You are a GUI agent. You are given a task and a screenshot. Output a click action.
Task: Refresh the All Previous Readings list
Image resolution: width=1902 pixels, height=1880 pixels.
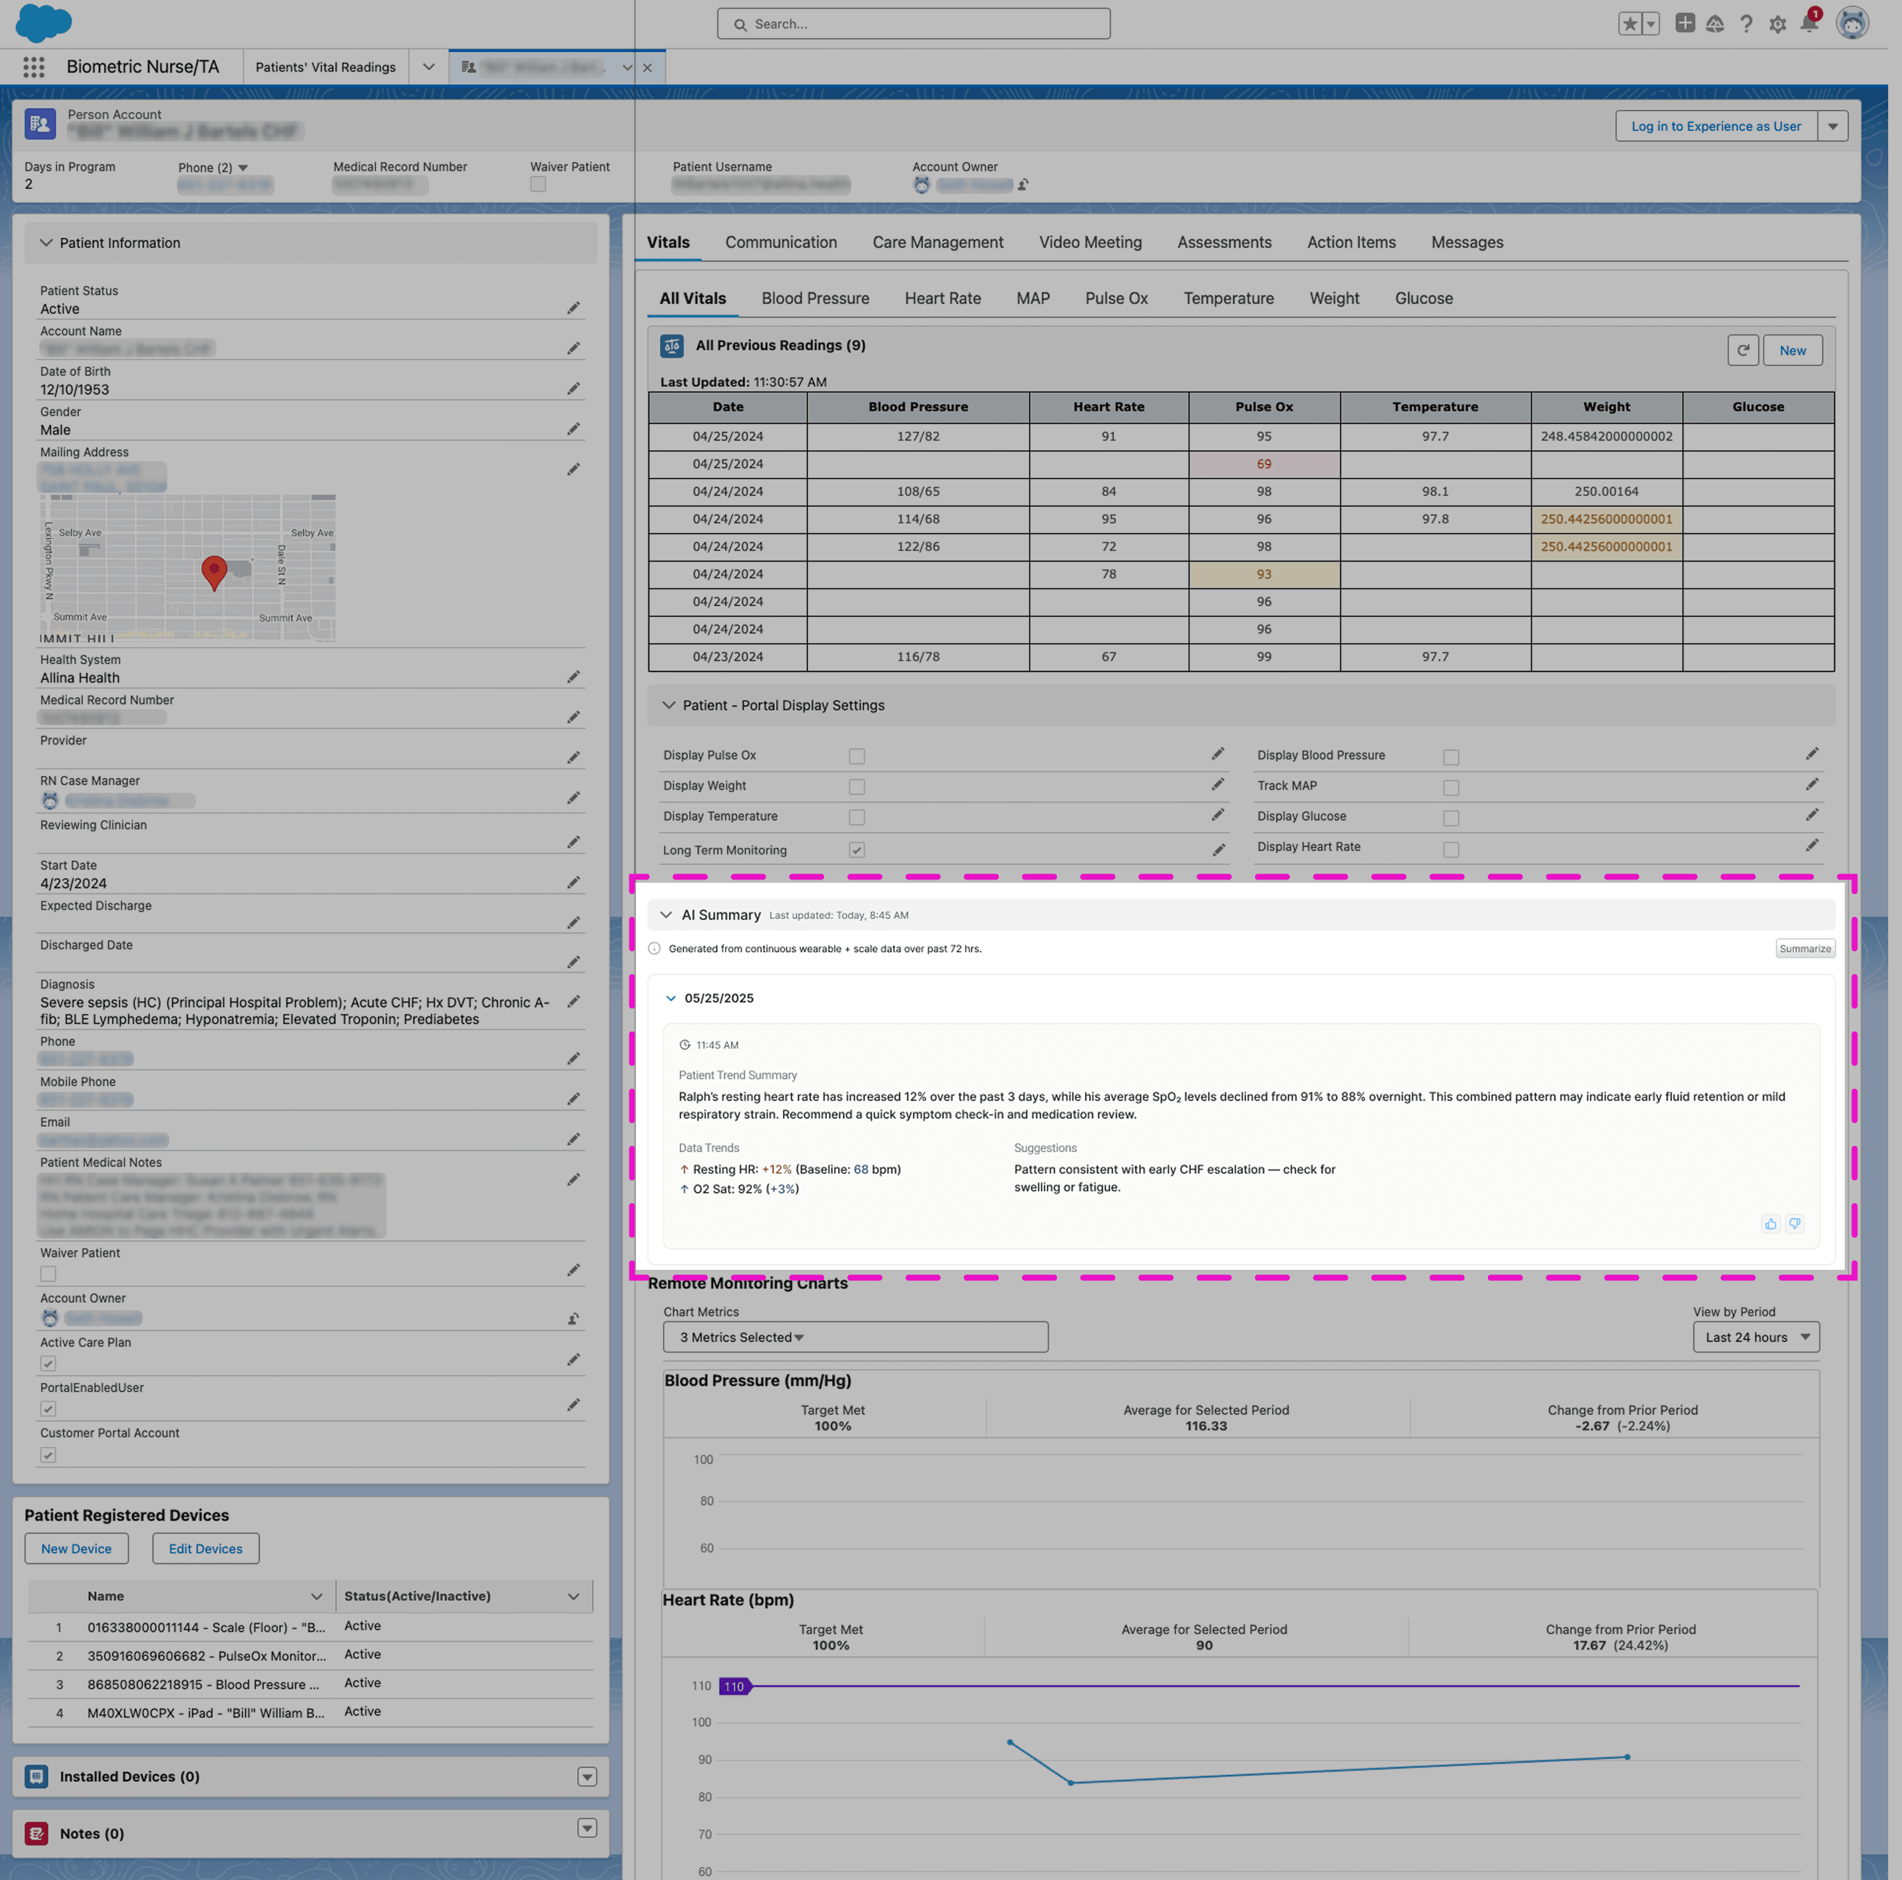point(1743,350)
